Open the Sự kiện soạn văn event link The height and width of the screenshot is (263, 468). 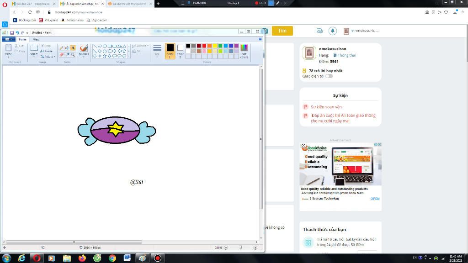tap(326, 107)
